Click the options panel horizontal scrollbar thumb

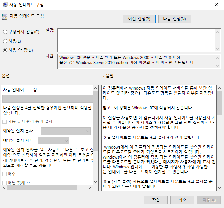[x=42, y=188]
